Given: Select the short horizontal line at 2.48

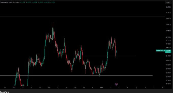Looking at the screenshot, I should click(x=110, y=56).
